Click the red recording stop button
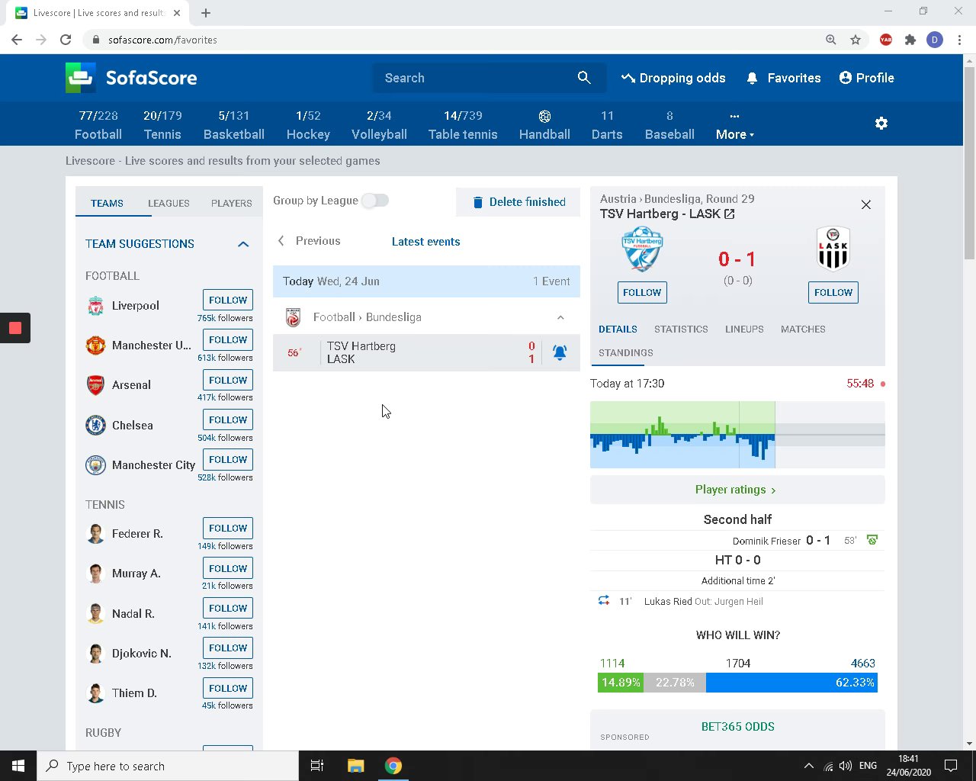The height and width of the screenshot is (781, 976). tap(14, 328)
